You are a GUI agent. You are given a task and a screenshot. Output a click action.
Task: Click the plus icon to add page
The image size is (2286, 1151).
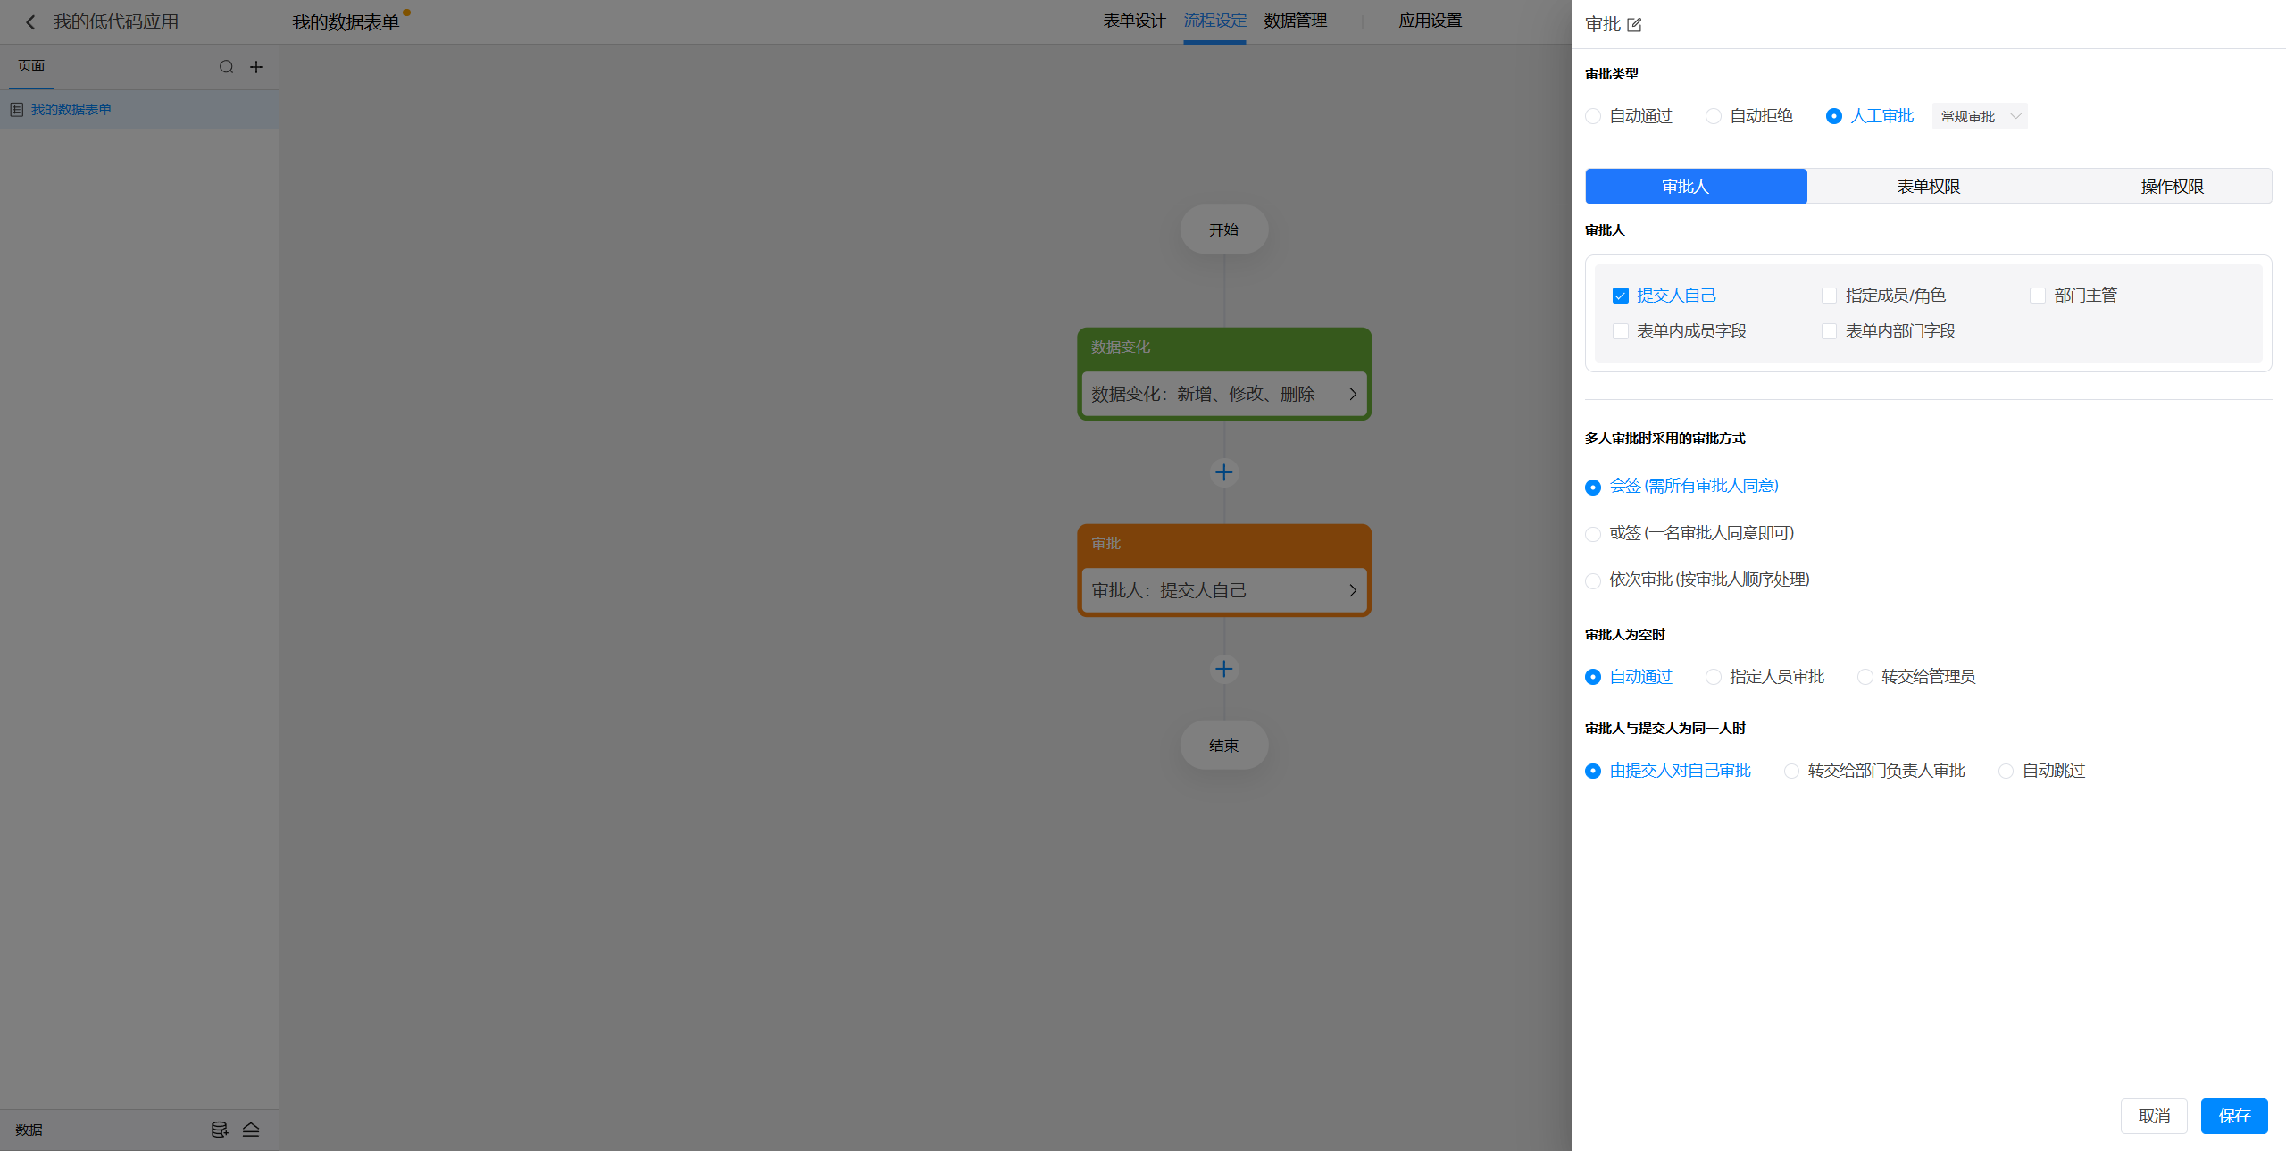pos(256,67)
